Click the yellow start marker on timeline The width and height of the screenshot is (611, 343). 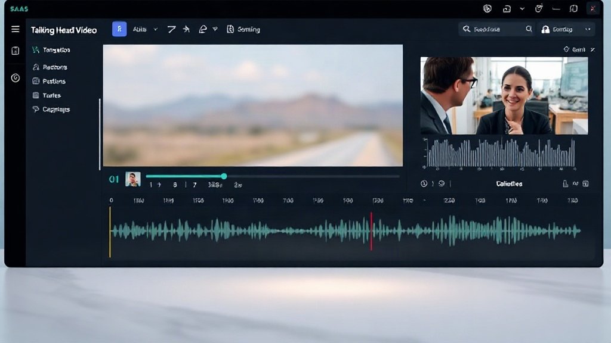coord(110,232)
